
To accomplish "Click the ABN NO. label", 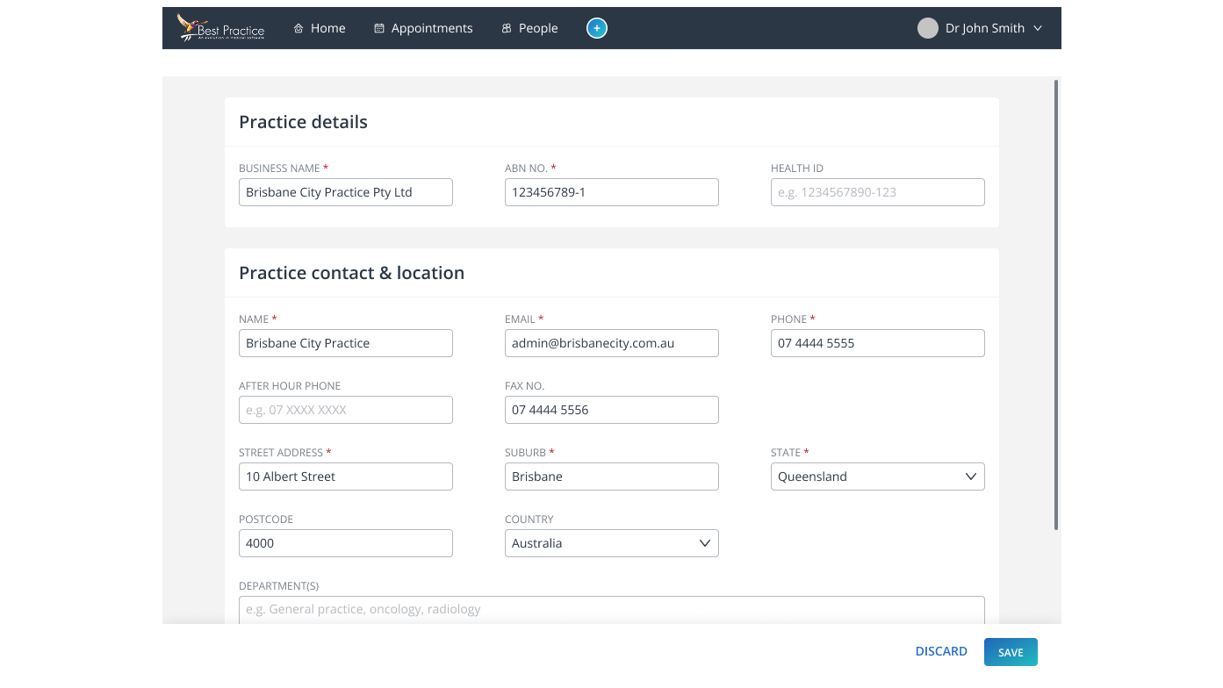I will coord(526,168).
